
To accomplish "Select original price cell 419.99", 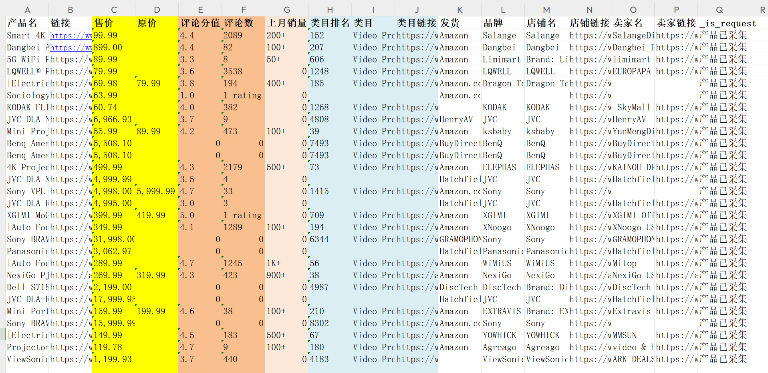I will pos(157,215).
